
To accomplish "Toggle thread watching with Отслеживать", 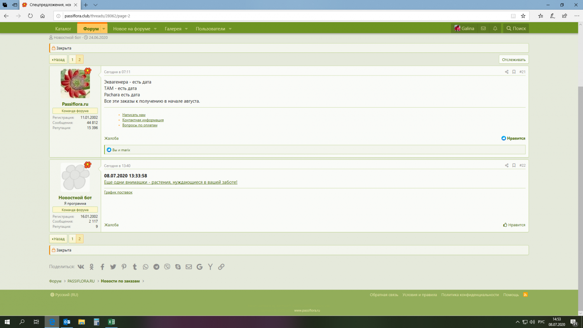I will click(x=513, y=59).
